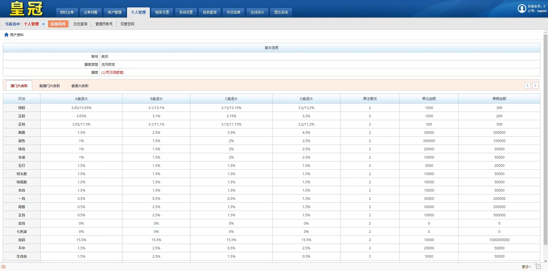
Task: Select the 退出系统 menu to log out
Action: point(281,12)
